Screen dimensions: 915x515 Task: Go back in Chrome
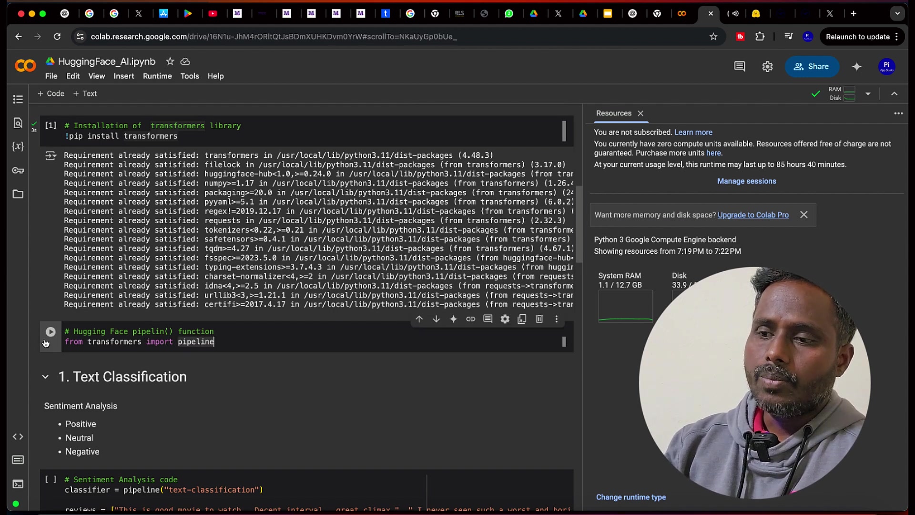18,37
